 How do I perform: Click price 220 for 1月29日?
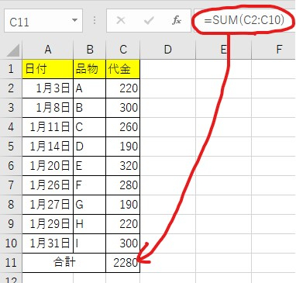pyautogui.click(x=123, y=224)
